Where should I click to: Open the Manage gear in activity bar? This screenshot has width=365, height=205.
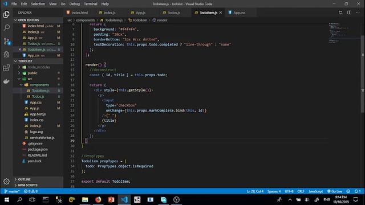click(6, 181)
